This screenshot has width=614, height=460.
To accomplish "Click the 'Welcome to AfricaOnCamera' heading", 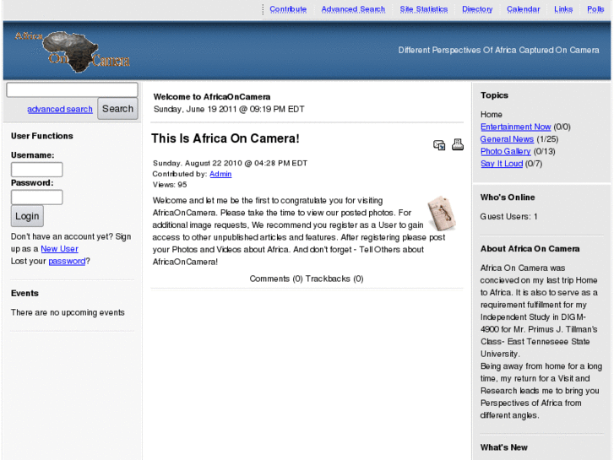I will pyautogui.click(x=212, y=97).
